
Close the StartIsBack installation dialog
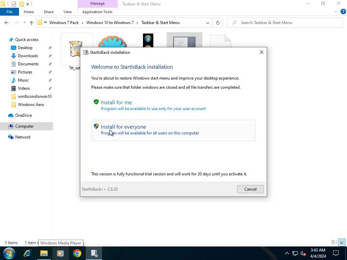pyautogui.click(x=261, y=52)
